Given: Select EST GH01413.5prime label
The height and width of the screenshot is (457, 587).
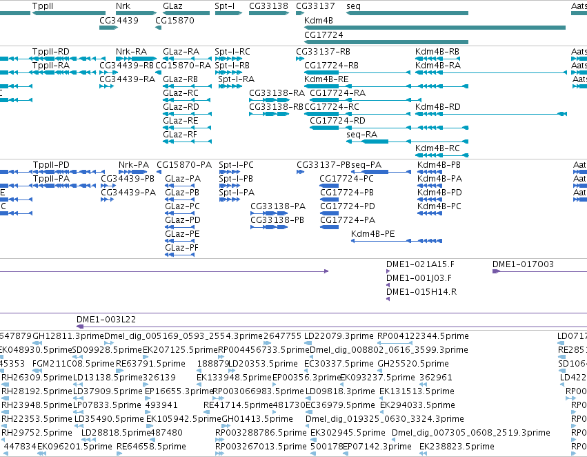Looking at the screenshot, I should [x=257, y=419].
